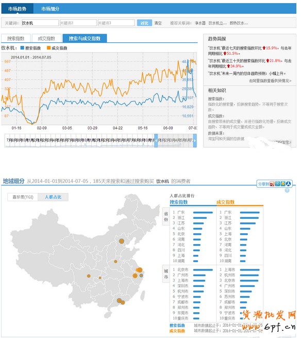Image resolution: width=301 pixels, height=338 pixels.
Task: Grab the left handle of timeline range slider
Action: point(156,140)
